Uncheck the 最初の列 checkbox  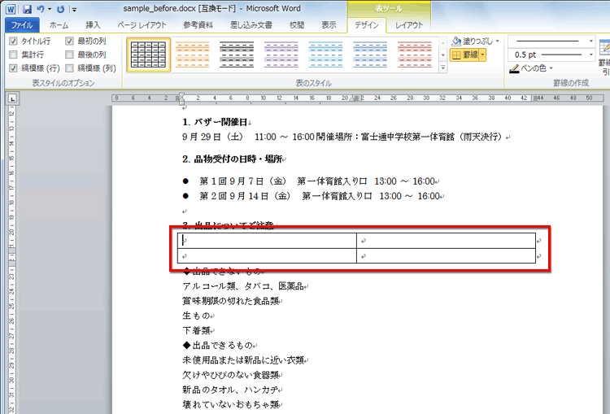tap(70, 41)
